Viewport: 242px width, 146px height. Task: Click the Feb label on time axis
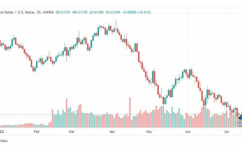[x=36, y=132]
